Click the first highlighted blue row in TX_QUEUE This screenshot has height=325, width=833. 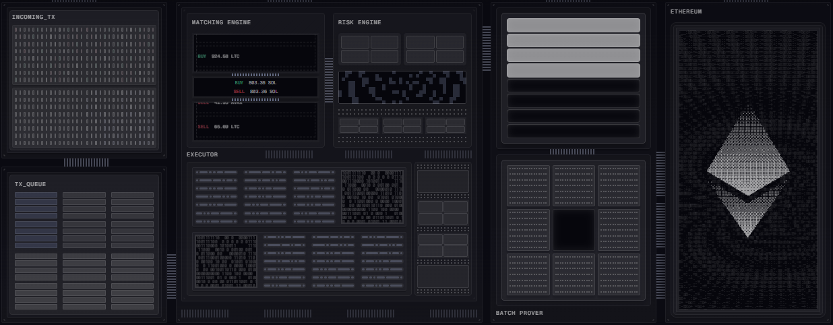tap(36, 196)
